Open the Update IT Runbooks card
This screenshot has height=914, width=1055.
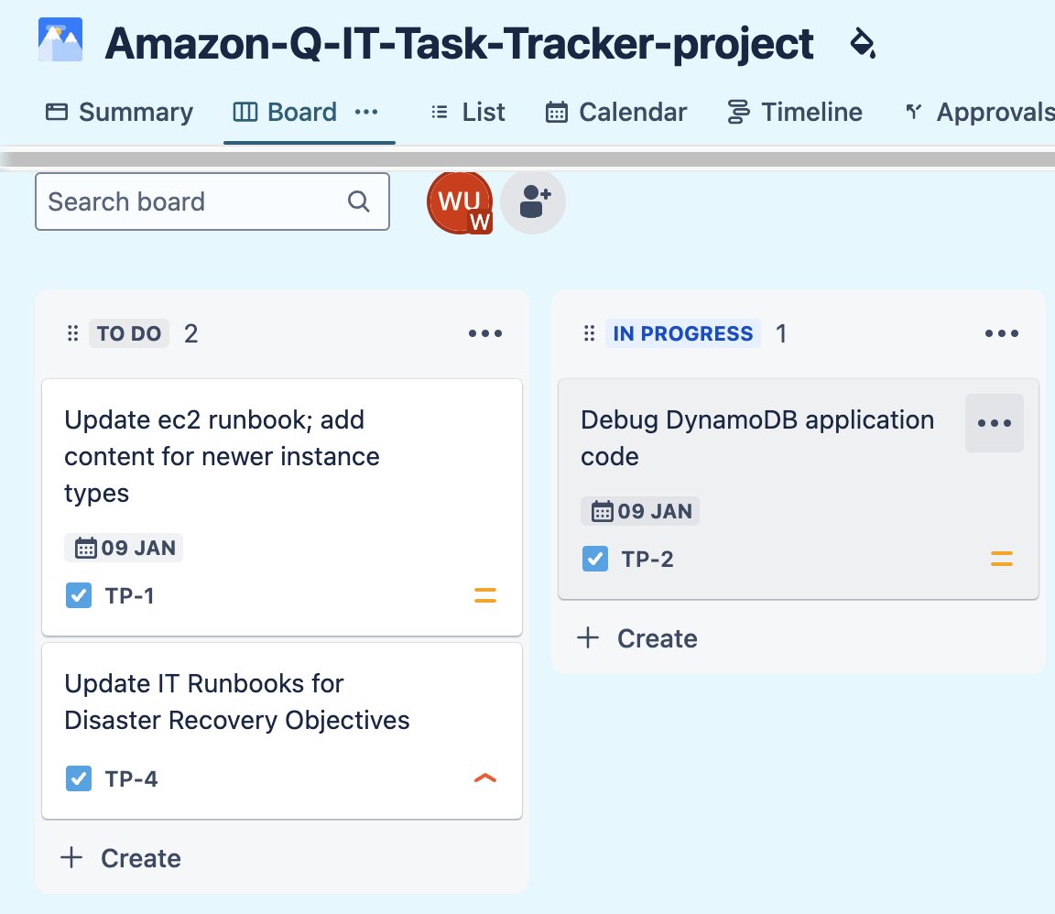click(282, 731)
